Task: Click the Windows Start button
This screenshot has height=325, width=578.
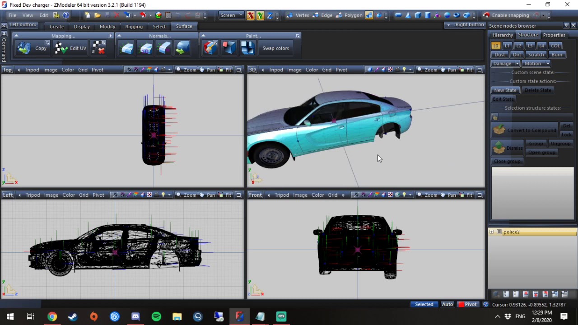Action: click(10, 316)
